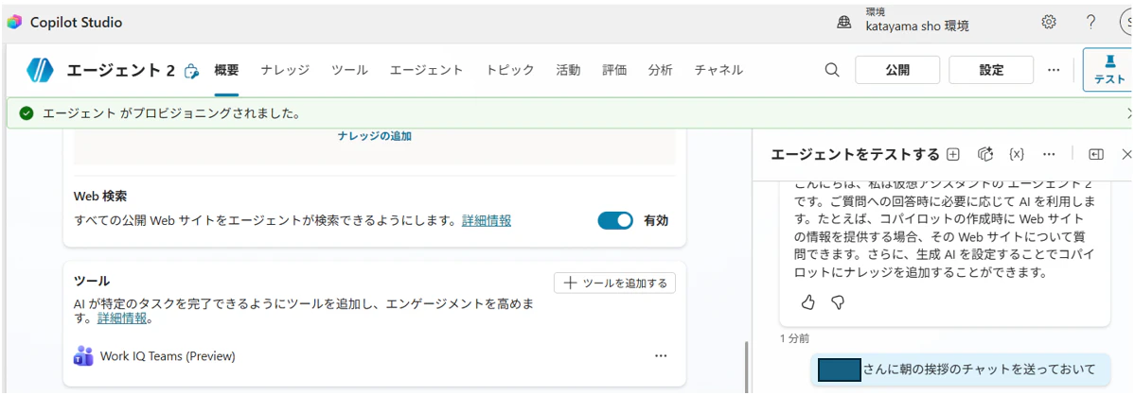Click the search magnifier icon

point(832,70)
